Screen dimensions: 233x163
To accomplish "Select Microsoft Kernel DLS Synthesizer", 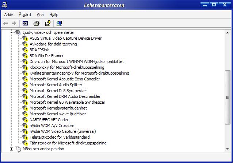I will [58, 91].
